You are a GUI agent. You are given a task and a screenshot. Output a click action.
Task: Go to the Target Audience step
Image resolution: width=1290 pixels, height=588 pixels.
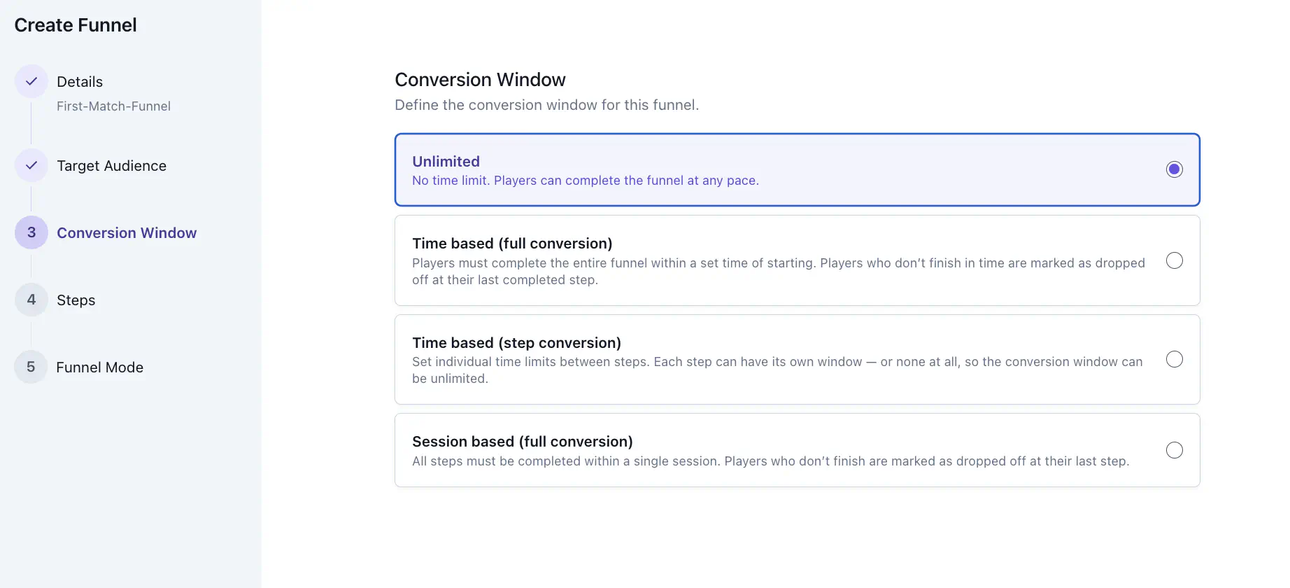pyautogui.click(x=111, y=165)
